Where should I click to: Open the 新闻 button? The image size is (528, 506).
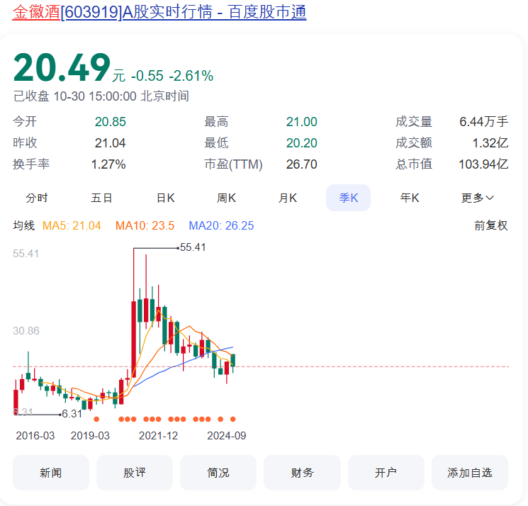[x=51, y=473]
